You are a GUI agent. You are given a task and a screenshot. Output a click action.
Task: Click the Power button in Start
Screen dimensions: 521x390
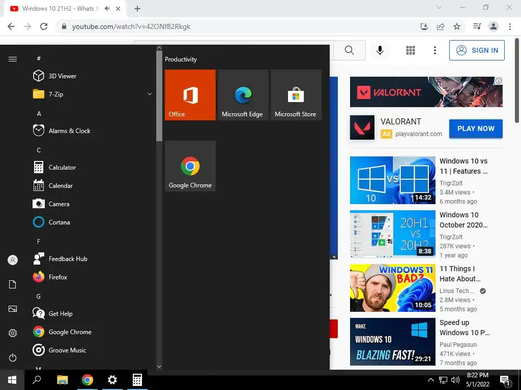point(13,357)
